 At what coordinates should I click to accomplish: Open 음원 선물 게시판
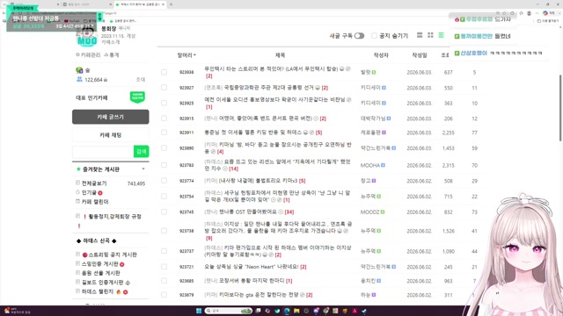tap(101, 273)
